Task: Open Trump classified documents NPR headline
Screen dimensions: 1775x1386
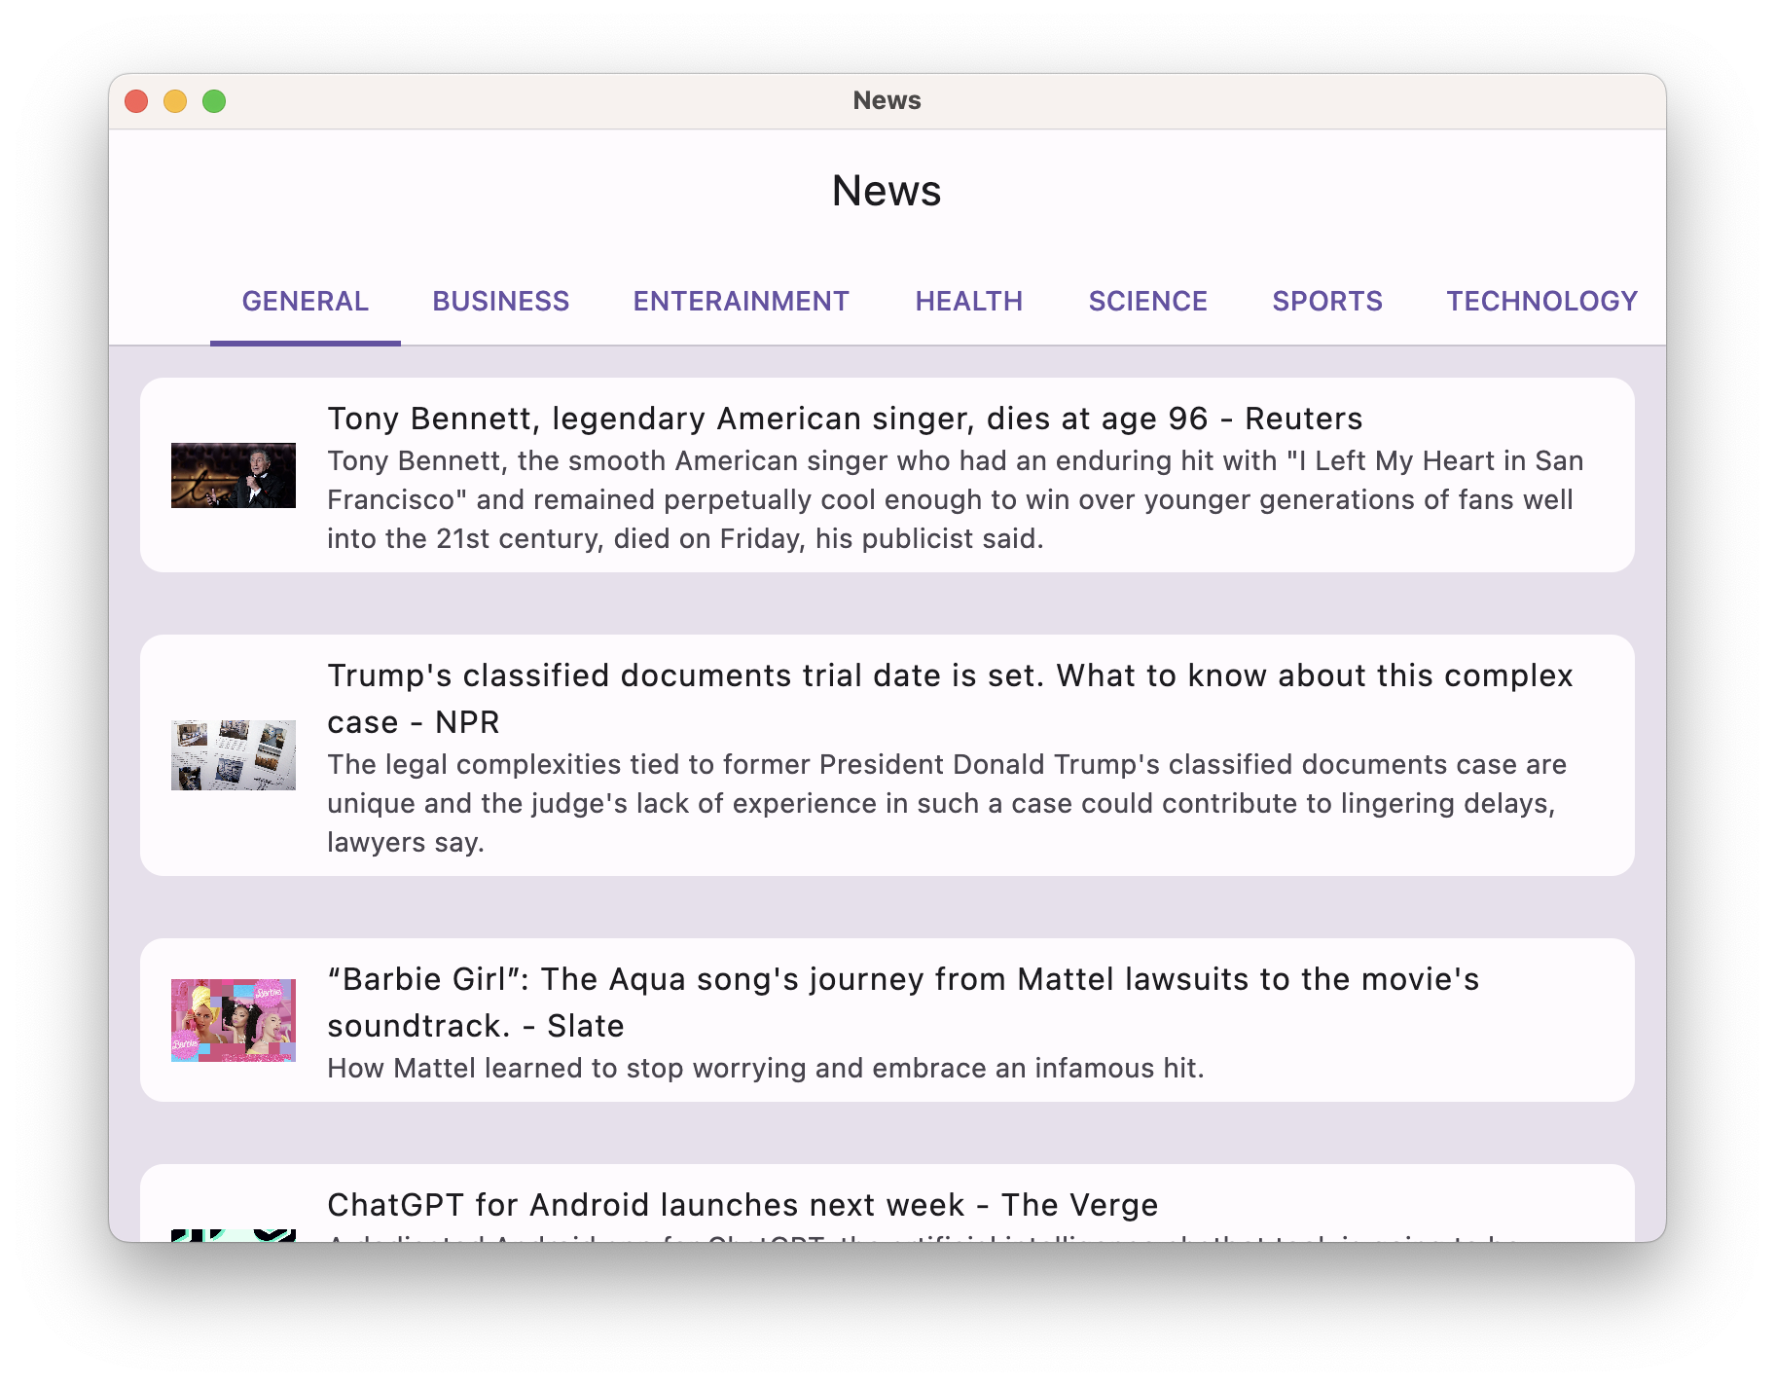Action: pyautogui.click(x=950, y=699)
